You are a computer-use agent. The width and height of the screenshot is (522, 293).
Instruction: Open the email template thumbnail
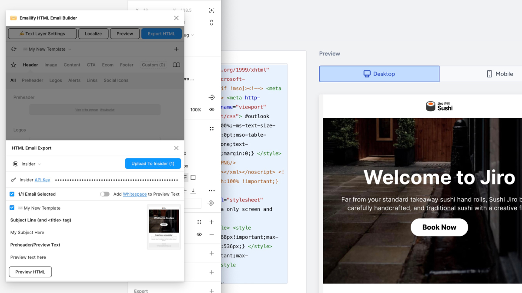[x=164, y=227]
